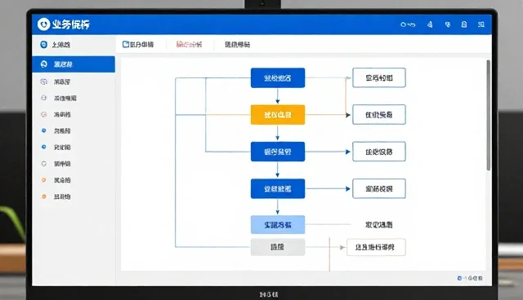523x300 pixels.
Task: Select the lower blue-dot sidebar item
Action: pyautogui.click(x=74, y=147)
